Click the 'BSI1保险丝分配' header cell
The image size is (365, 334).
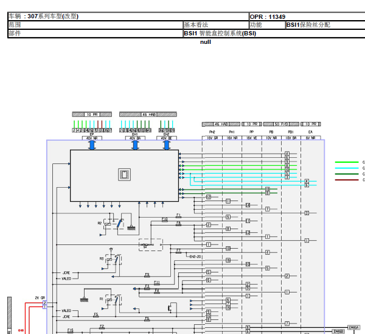pyautogui.click(x=325, y=25)
